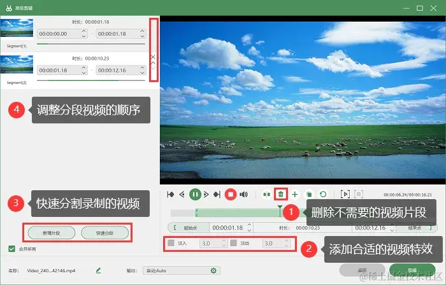Click the 返回 back button
Screen dimensions: 446x285
[362, 270]
